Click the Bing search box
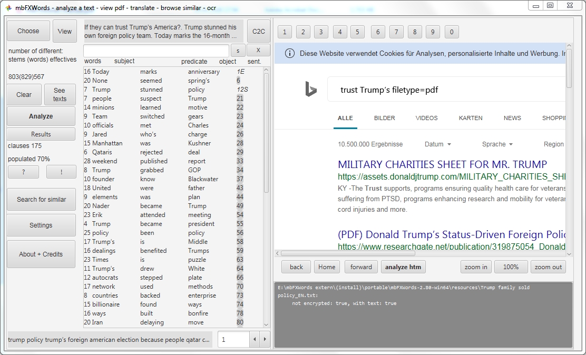The height and width of the screenshot is (355, 586). [446, 90]
